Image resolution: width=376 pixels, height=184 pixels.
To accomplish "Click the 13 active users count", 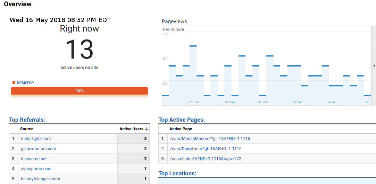I will (x=80, y=50).
